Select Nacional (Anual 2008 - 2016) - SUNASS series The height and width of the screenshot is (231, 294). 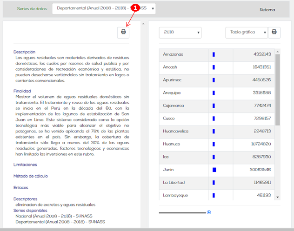(54, 216)
